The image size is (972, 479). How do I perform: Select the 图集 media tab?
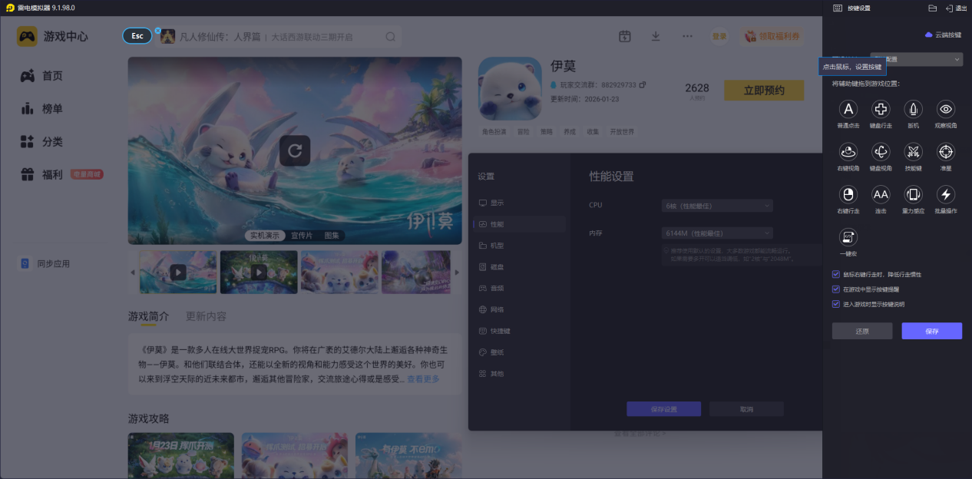click(x=332, y=236)
